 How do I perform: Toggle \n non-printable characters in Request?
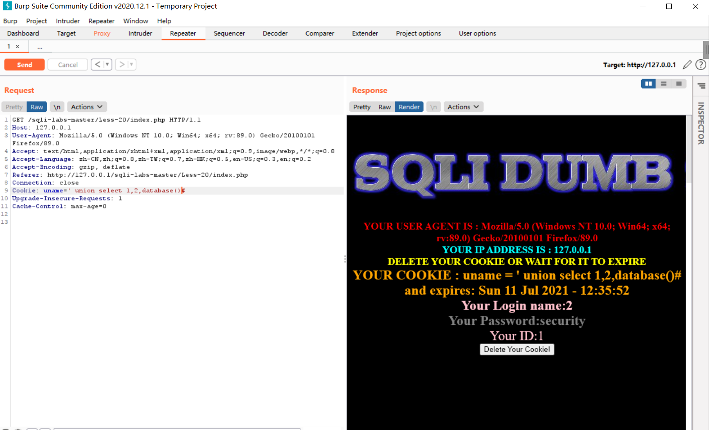coord(57,107)
